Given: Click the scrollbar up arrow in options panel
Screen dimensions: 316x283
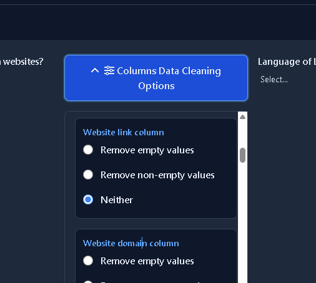Looking at the screenshot, I should [242, 117].
